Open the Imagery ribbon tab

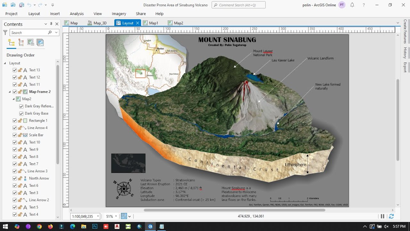click(119, 14)
